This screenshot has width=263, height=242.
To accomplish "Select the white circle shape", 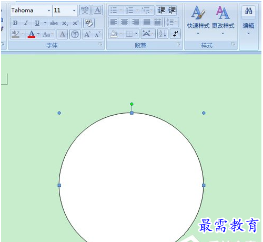I will tap(131, 177).
